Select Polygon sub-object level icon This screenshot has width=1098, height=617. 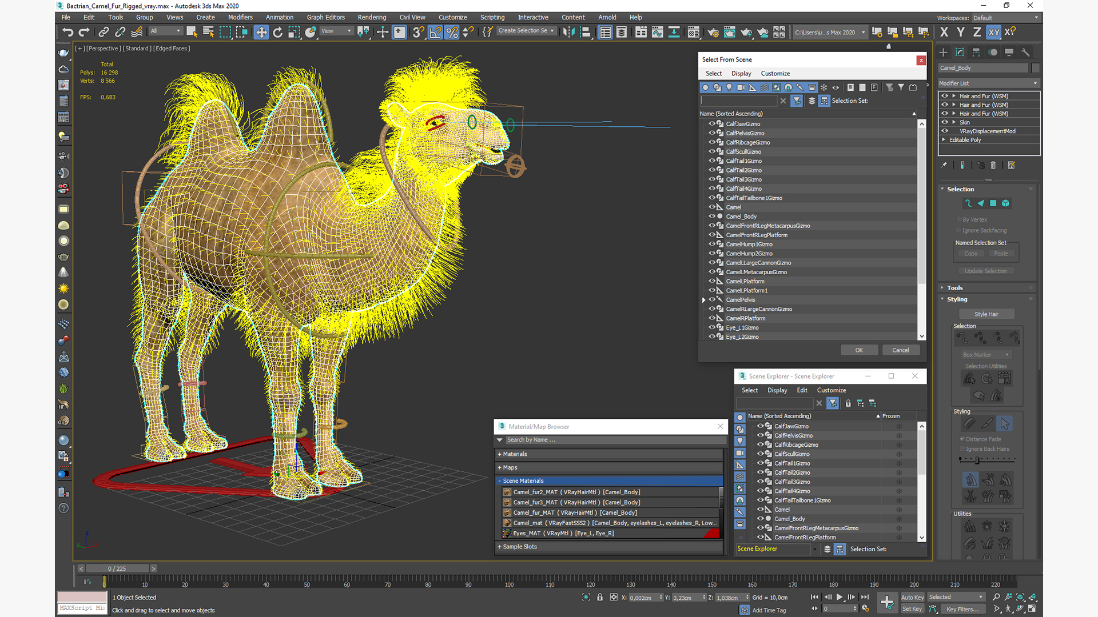point(993,203)
